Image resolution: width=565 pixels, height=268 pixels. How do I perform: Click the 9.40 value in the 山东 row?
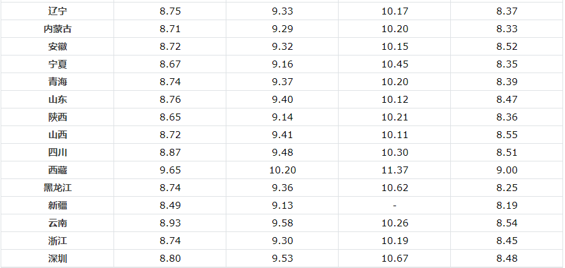tap(282, 100)
